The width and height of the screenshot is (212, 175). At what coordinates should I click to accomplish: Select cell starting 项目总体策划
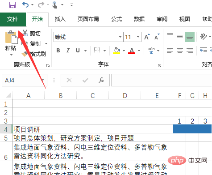click(x=92, y=137)
